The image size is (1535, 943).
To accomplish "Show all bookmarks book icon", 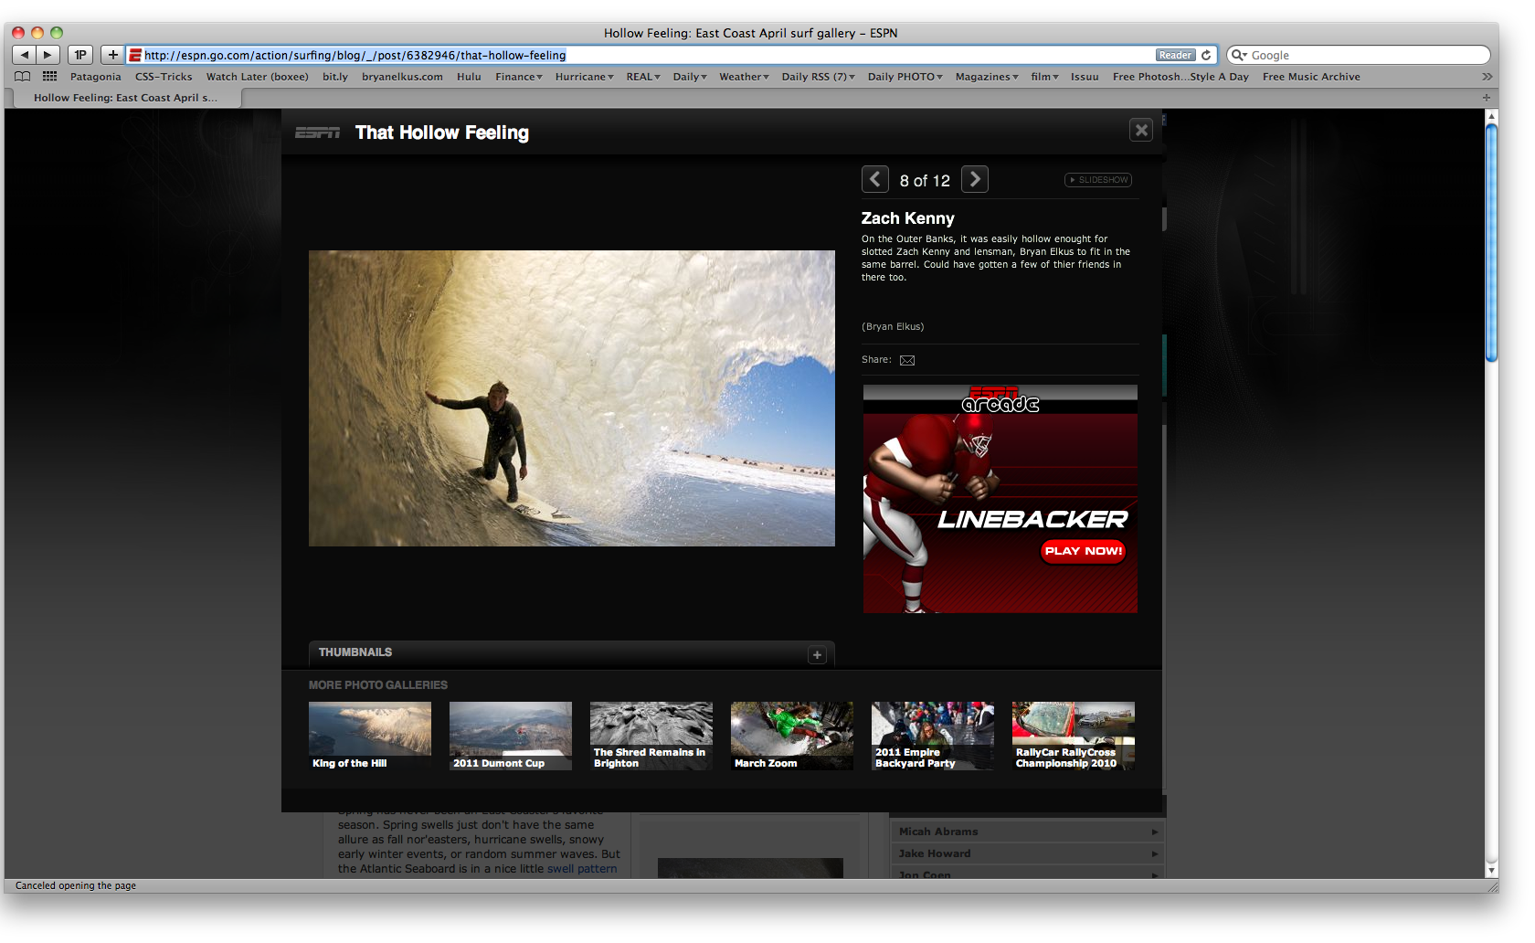I will click(x=23, y=77).
